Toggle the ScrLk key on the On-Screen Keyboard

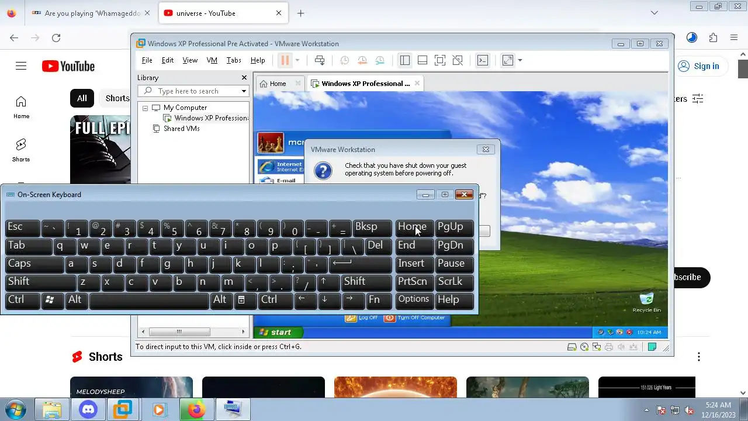pos(455,282)
